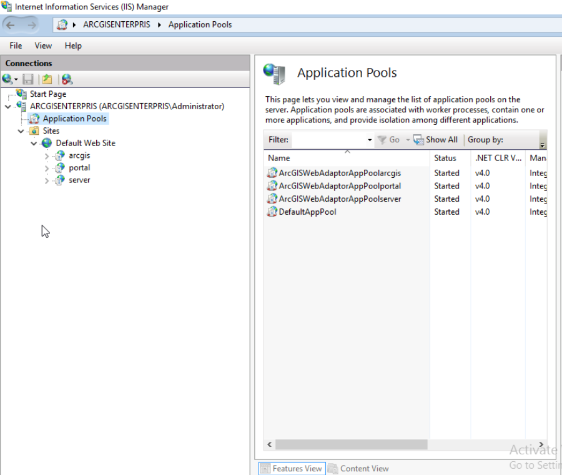Open the connection icon dropdown arrow in Connections

pos(16,79)
